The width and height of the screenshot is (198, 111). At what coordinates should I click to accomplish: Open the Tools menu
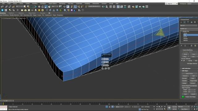[9, 4]
